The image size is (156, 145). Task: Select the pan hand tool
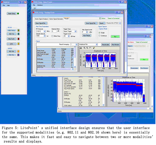pyautogui.click(x=90, y=48)
